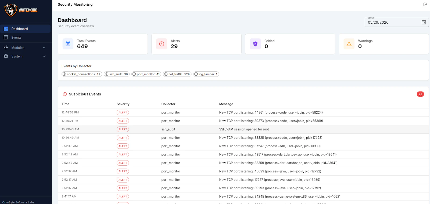Click the ALERT badge at 9:41:17 AM
This screenshot has height=204, width=430.
[123, 196]
